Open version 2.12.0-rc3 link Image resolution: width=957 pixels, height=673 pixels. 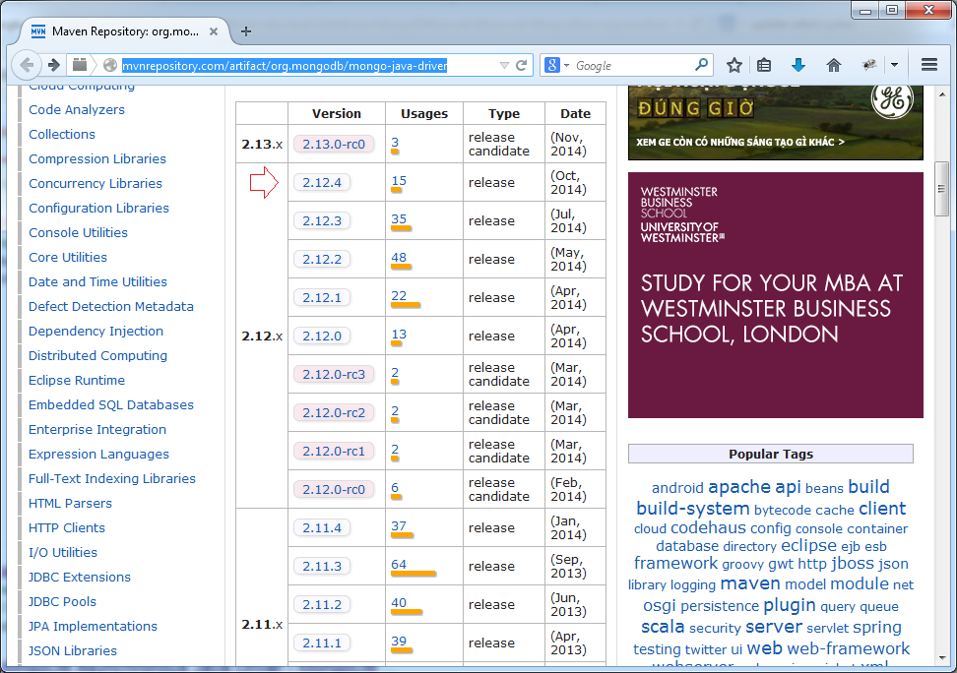(334, 374)
